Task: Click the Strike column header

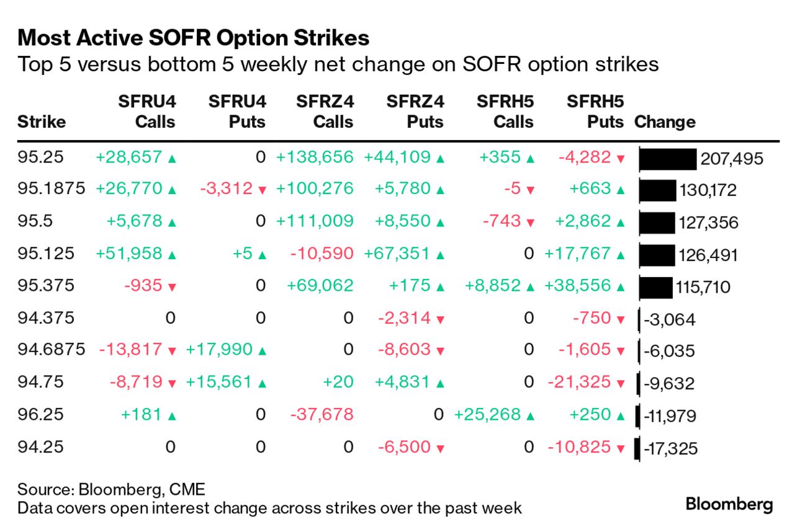Action: (41, 122)
